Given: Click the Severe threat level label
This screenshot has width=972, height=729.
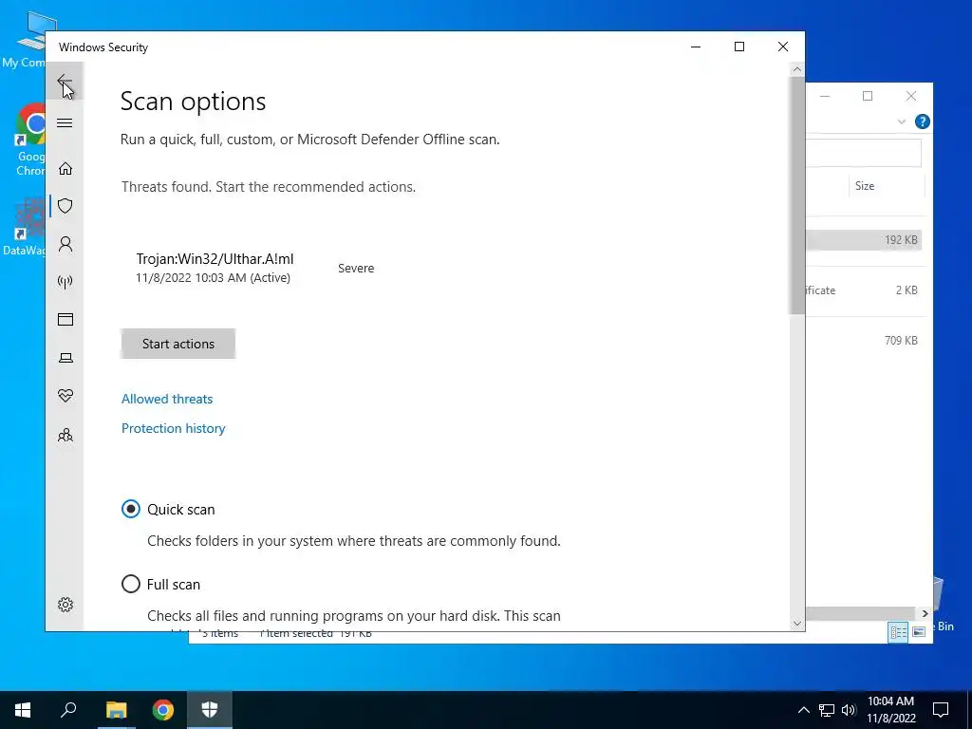Looking at the screenshot, I should tap(356, 268).
